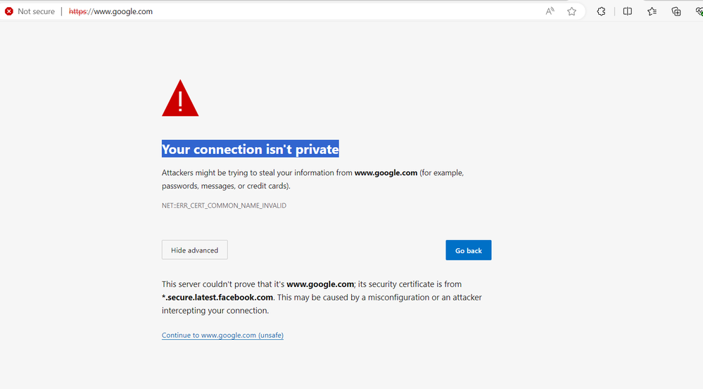
Task: Click the bold www.google.com in the attackers warning
Action: pyautogui.click(x=386, y=172)
